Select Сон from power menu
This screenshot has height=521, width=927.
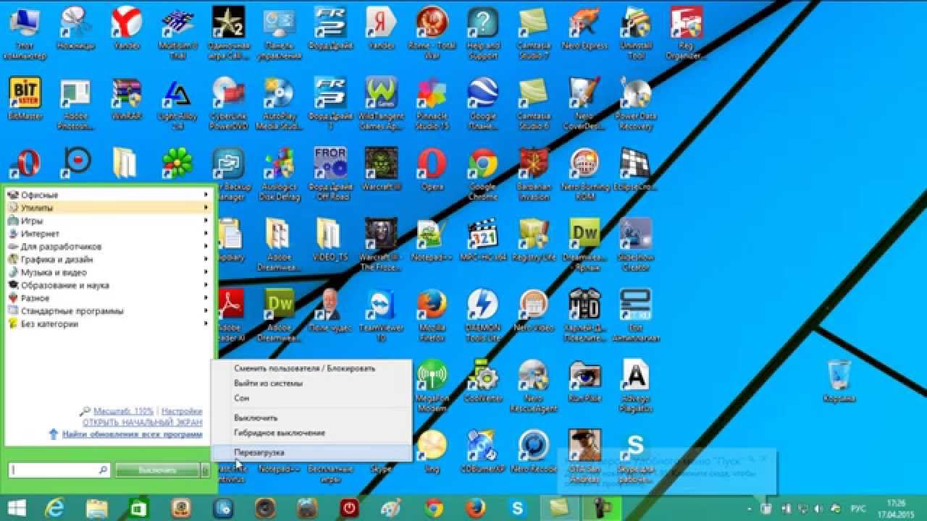311,398
